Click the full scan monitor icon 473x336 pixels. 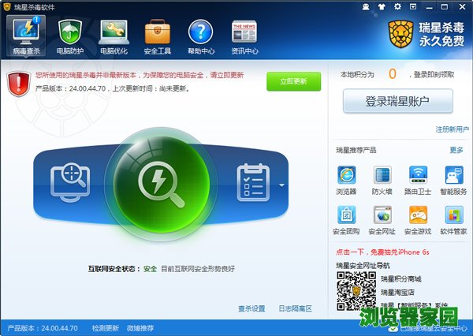[x=70, y=183]
